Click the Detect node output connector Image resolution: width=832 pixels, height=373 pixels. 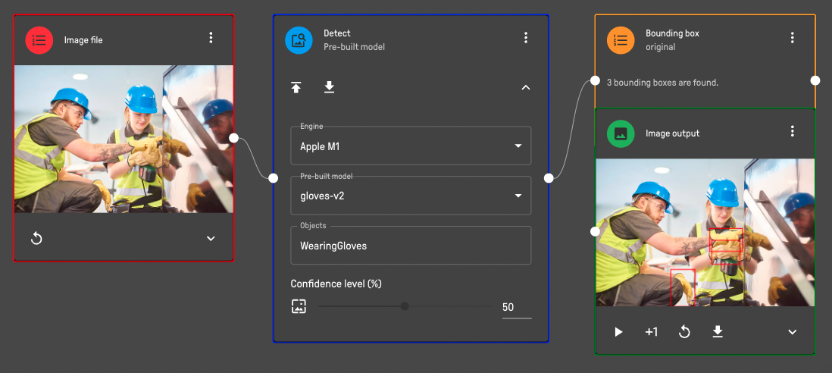(x=549, y=178)
